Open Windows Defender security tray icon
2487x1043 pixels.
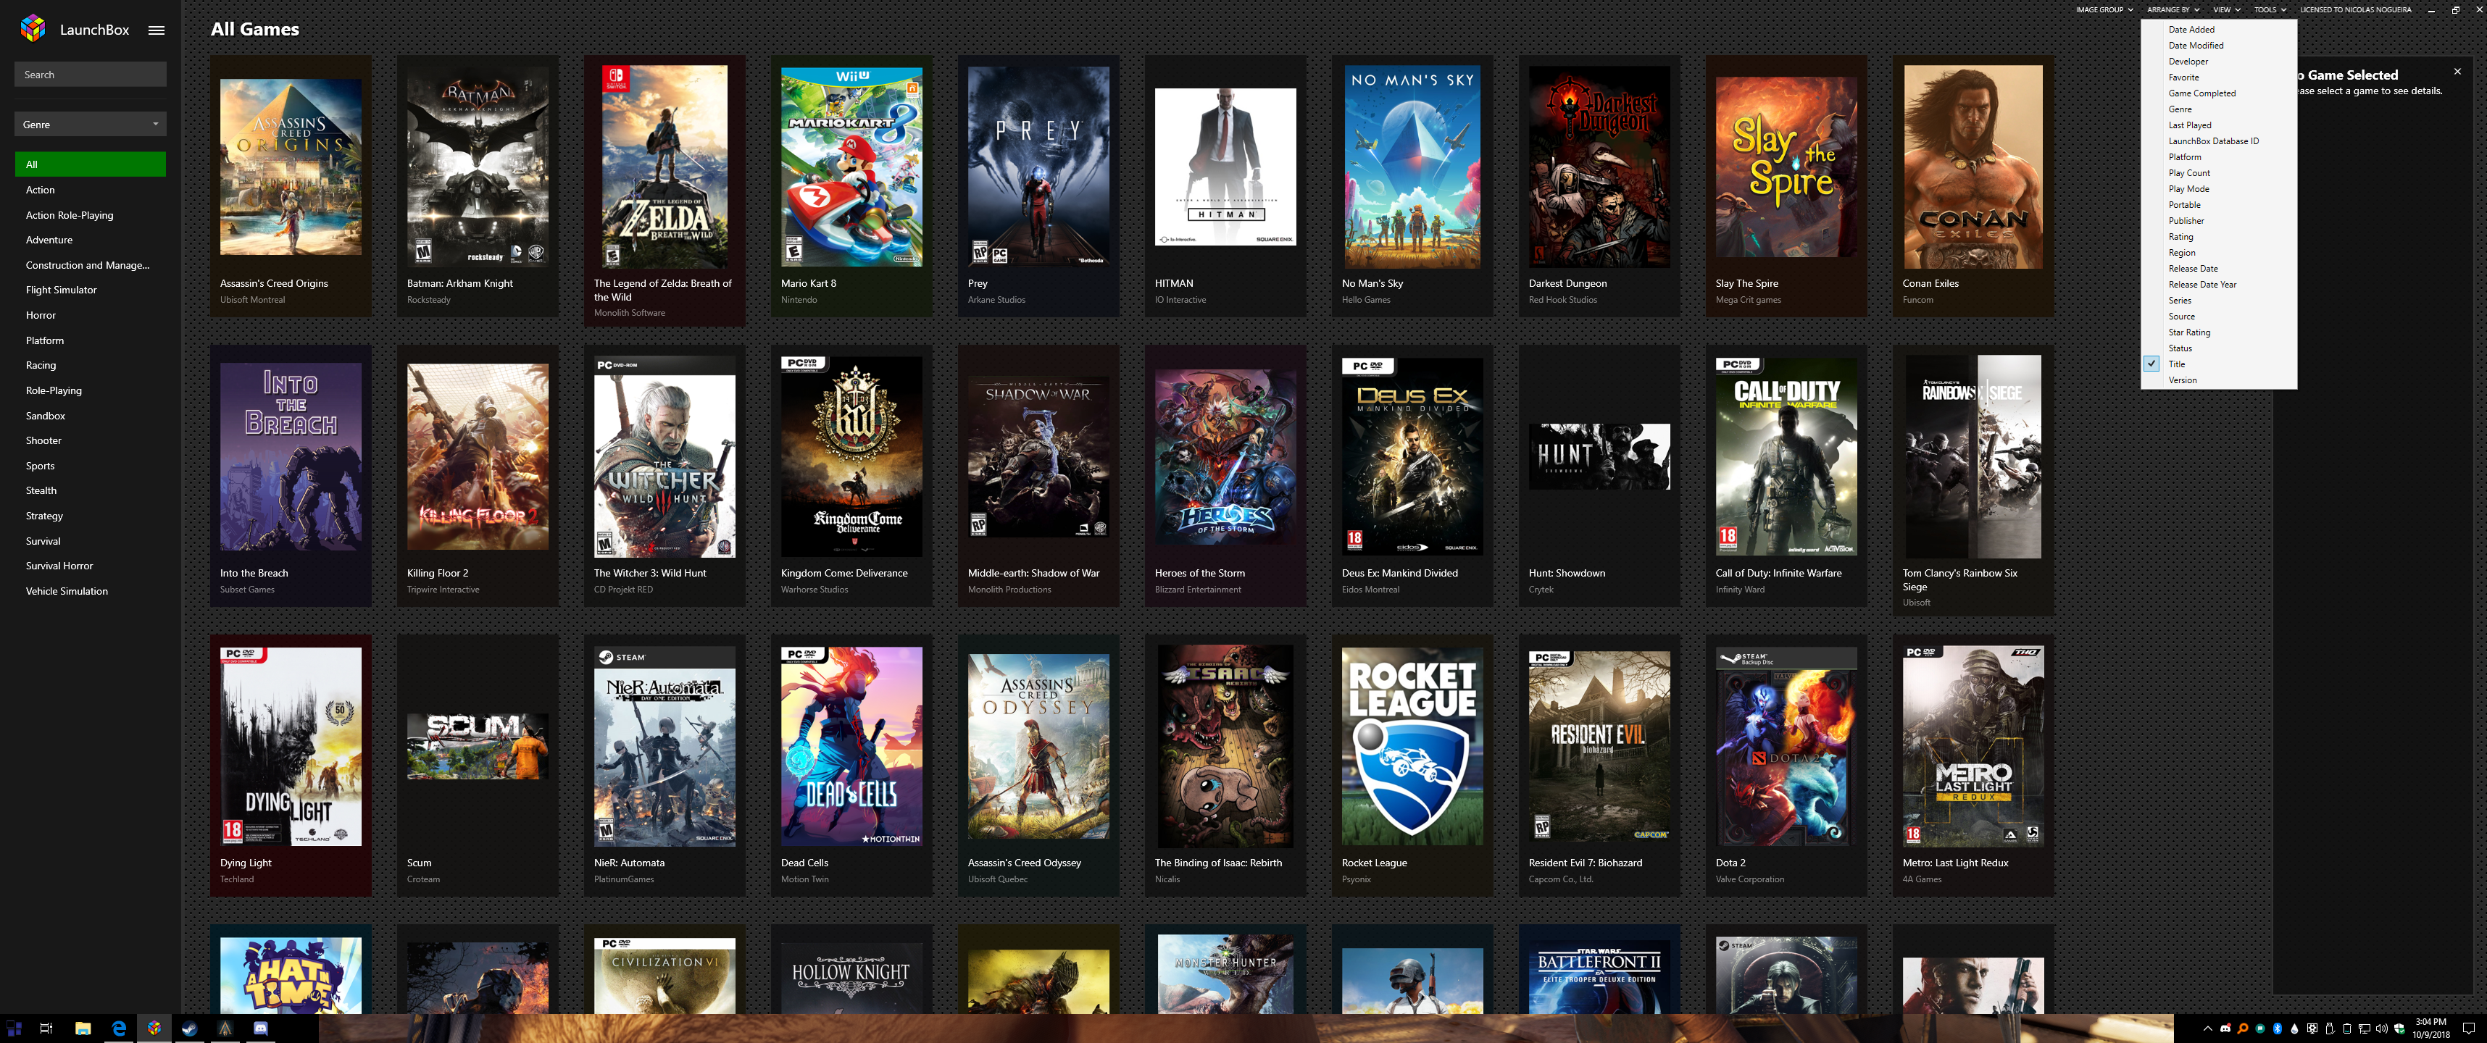coord(2400,1029)
